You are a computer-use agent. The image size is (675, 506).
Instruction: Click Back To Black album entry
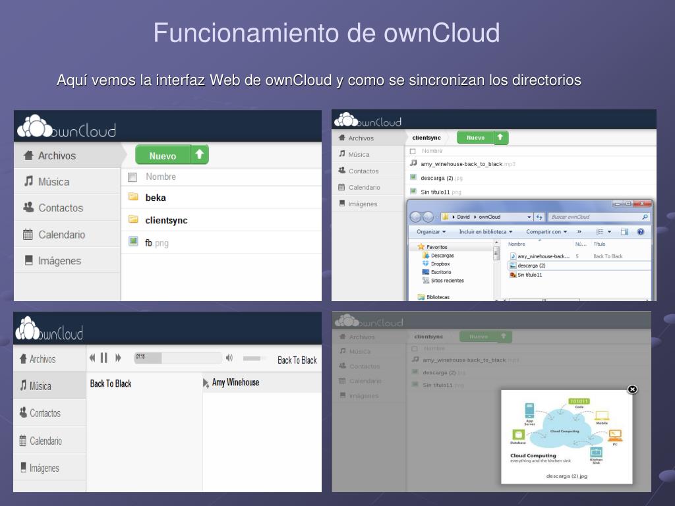[x=111, y=383]
